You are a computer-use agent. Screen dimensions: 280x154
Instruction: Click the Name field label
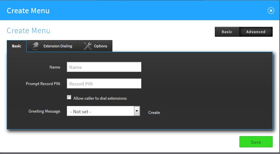(x=55, y=67)
